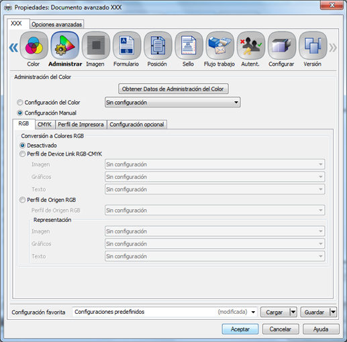This screenshot has width=347, height=342.
Task: Expand Representación Imagen dropdown
Action: 215,231
